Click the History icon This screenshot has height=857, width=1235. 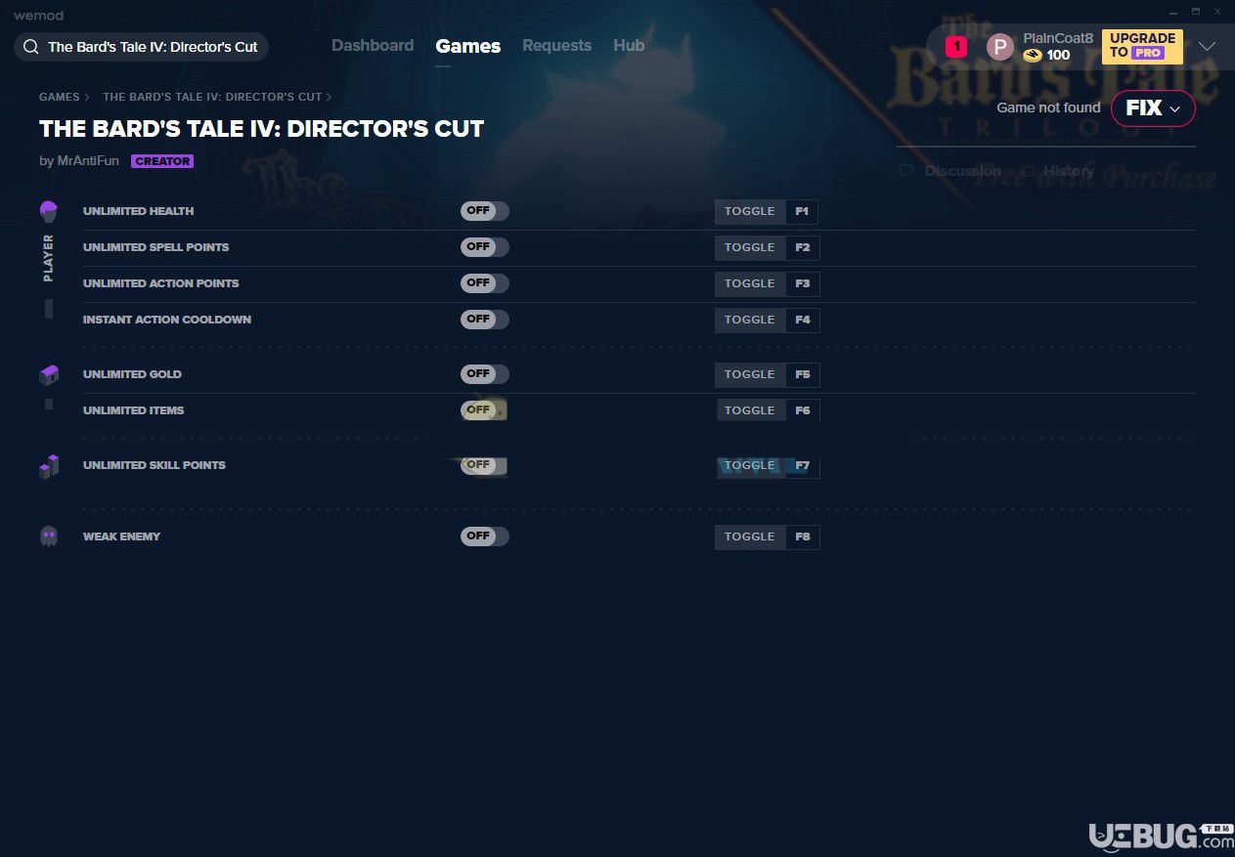coord(1029,171)
